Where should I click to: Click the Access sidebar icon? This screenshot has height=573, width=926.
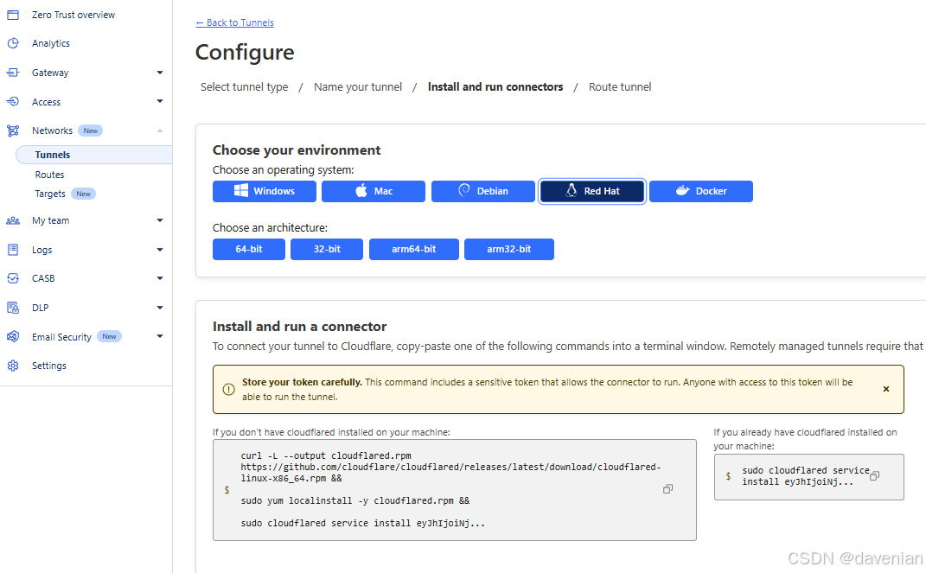pos(13,102)
